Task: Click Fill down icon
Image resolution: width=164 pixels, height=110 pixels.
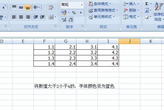Action: tap(147, 10)
